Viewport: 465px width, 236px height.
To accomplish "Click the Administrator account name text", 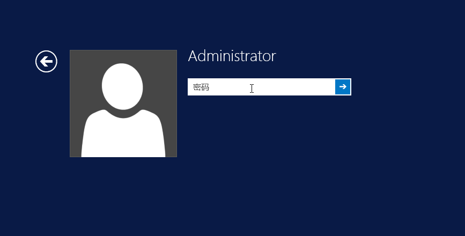I will (232, 56).
